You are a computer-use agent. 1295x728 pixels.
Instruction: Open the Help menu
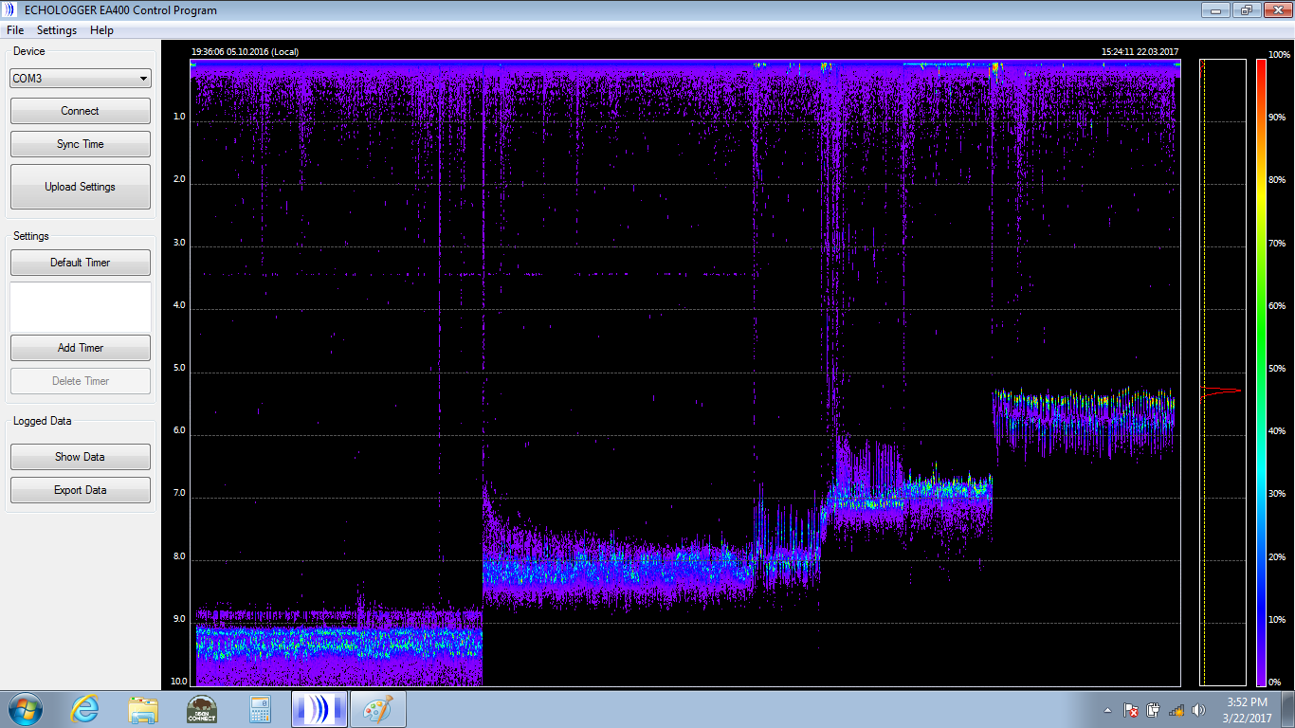pyautogui.click(x=101, y=30)
